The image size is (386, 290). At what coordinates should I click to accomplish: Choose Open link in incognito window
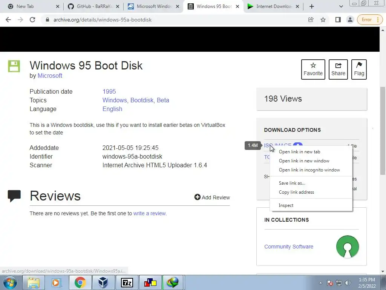[x=311, y=170]
